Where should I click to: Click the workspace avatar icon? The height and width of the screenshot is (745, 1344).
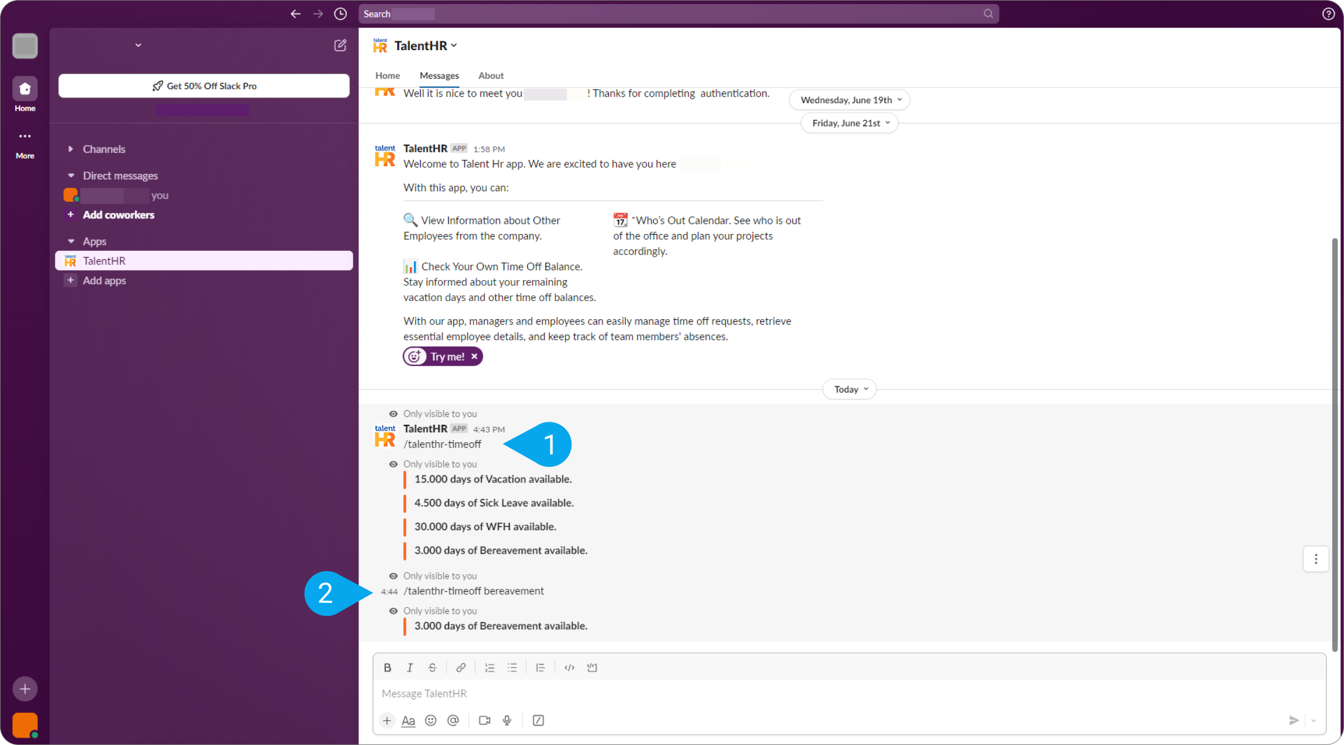tap(25, 46)
